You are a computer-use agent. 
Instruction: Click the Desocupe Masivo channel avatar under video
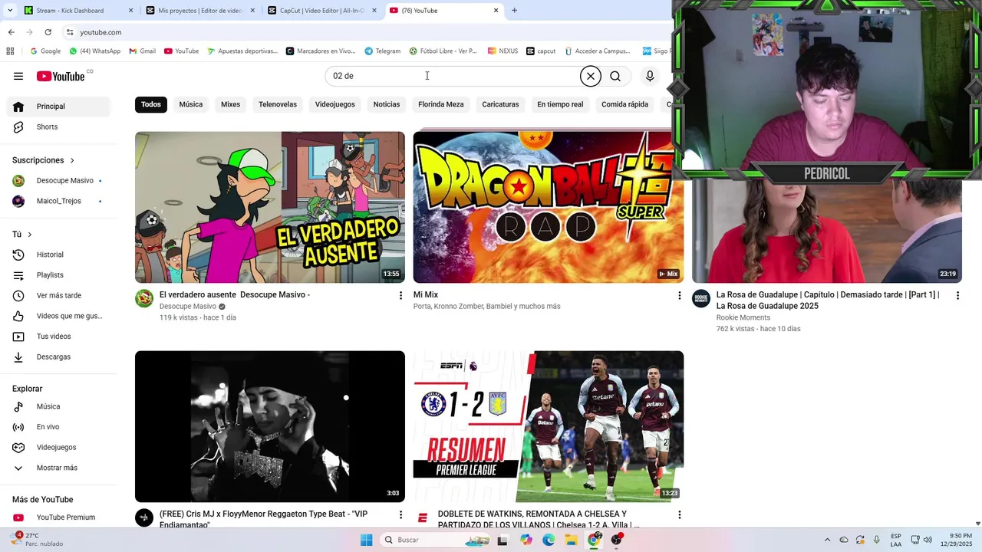[x=144, y=298]
